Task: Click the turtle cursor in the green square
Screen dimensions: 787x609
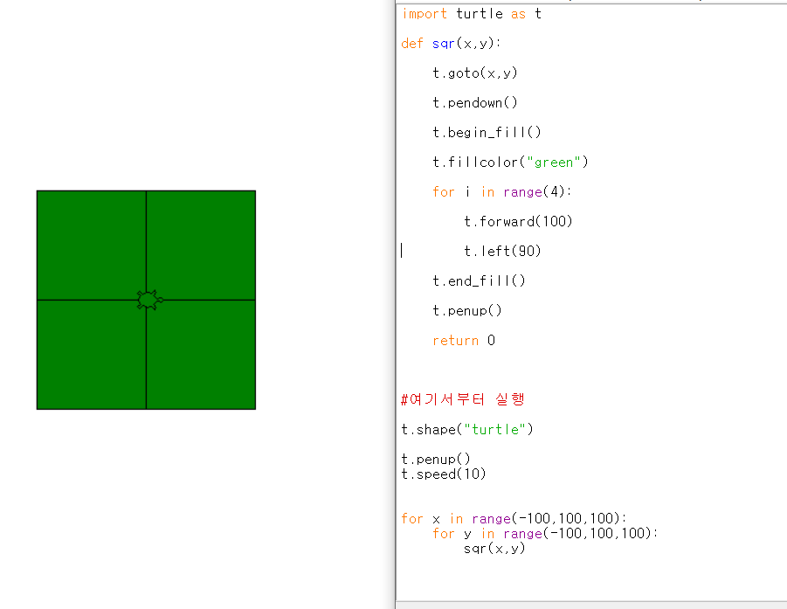Action: coord(149,300)
